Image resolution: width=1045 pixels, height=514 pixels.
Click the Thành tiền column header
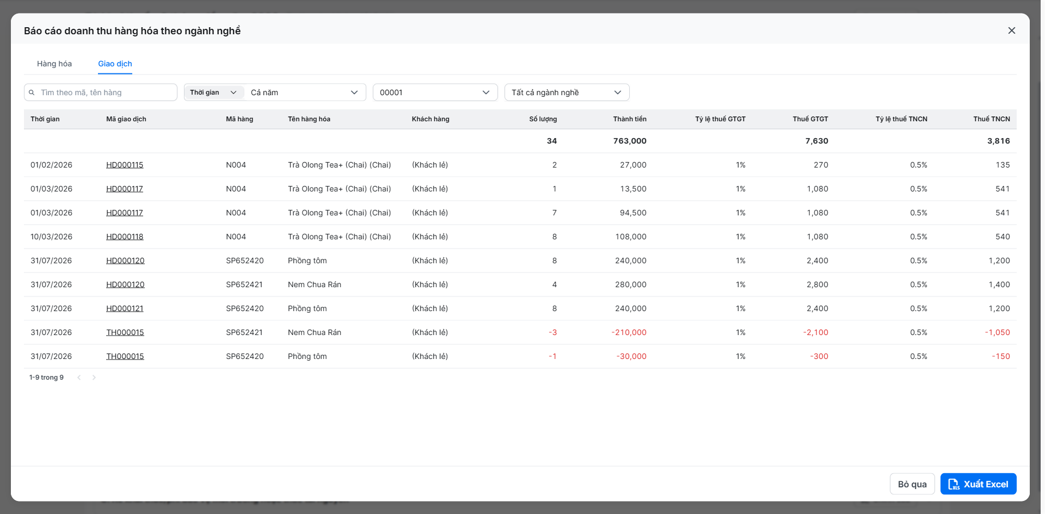[x=630, y=119]
